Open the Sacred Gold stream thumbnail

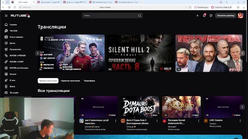point(181,107)
